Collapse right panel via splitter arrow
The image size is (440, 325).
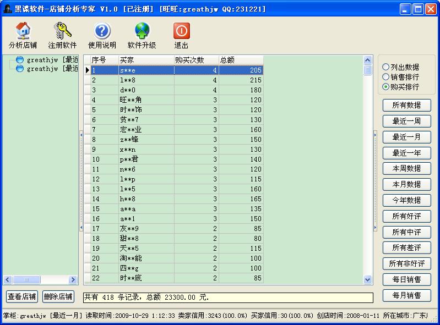375,181
